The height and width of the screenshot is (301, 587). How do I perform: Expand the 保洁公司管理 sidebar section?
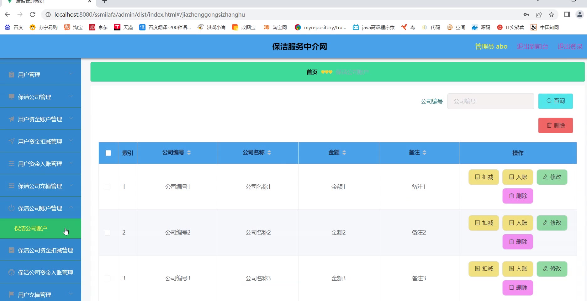pos(40,97)
